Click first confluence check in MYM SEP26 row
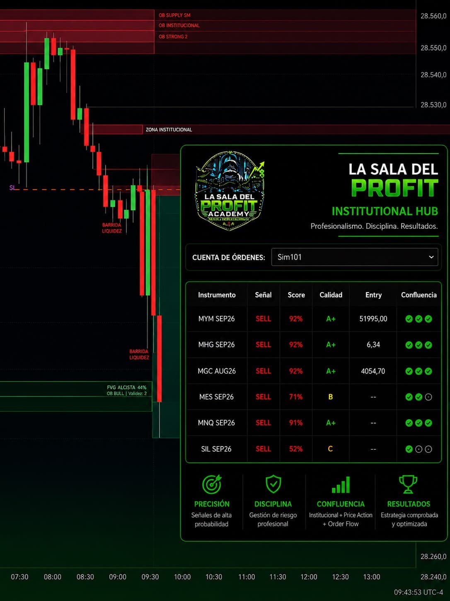The image size is (450, 601). click(409, 319)
